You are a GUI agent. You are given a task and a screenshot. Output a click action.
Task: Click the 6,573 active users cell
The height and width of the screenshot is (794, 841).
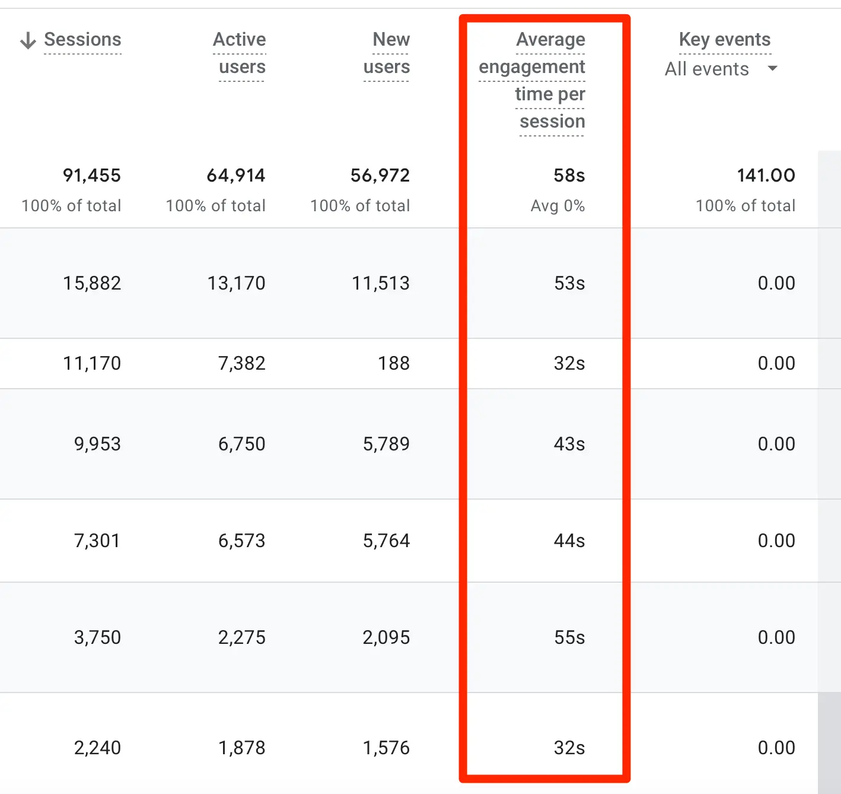tap(241, 541)
